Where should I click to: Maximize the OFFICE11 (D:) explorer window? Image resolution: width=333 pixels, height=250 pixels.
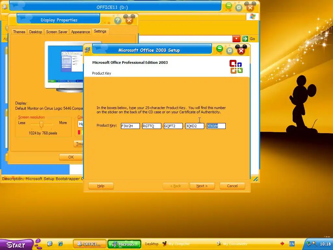(x=239, y=8)
